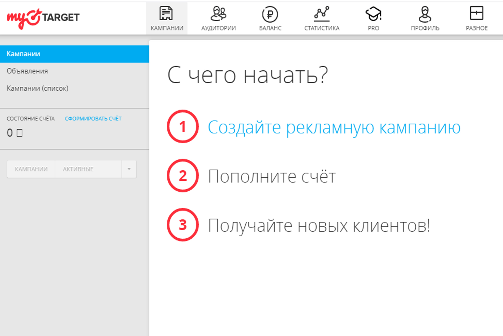Click the red circled number 3
Screen dimensions: 503x336
(183, 225)
